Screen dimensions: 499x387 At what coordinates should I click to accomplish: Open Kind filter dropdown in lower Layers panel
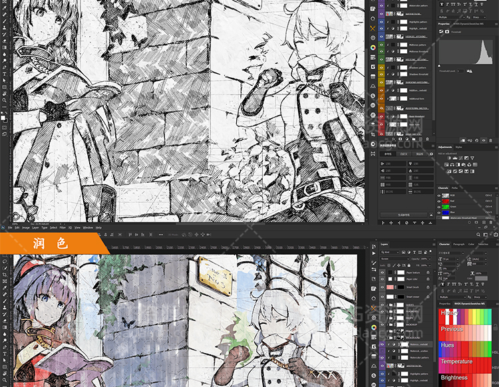point(389,252)
